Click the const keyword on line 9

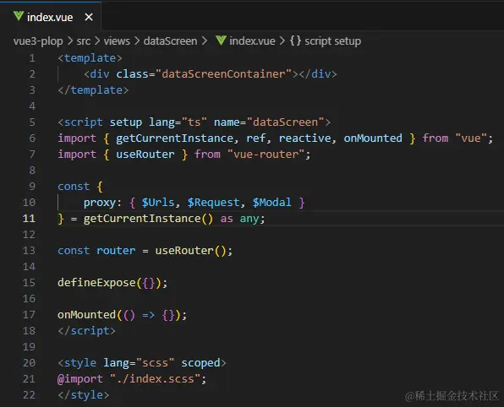coord(74,187)
